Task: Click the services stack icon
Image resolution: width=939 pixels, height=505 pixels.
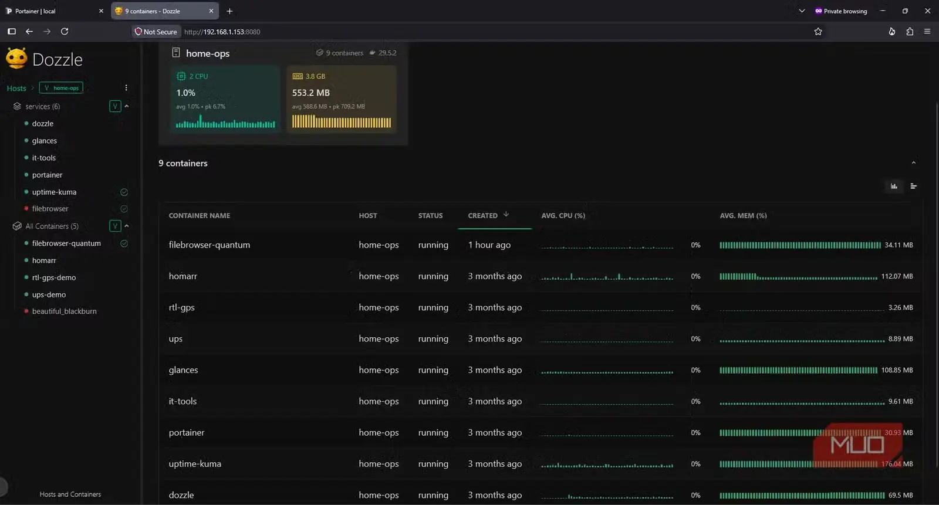Action: 17,106
